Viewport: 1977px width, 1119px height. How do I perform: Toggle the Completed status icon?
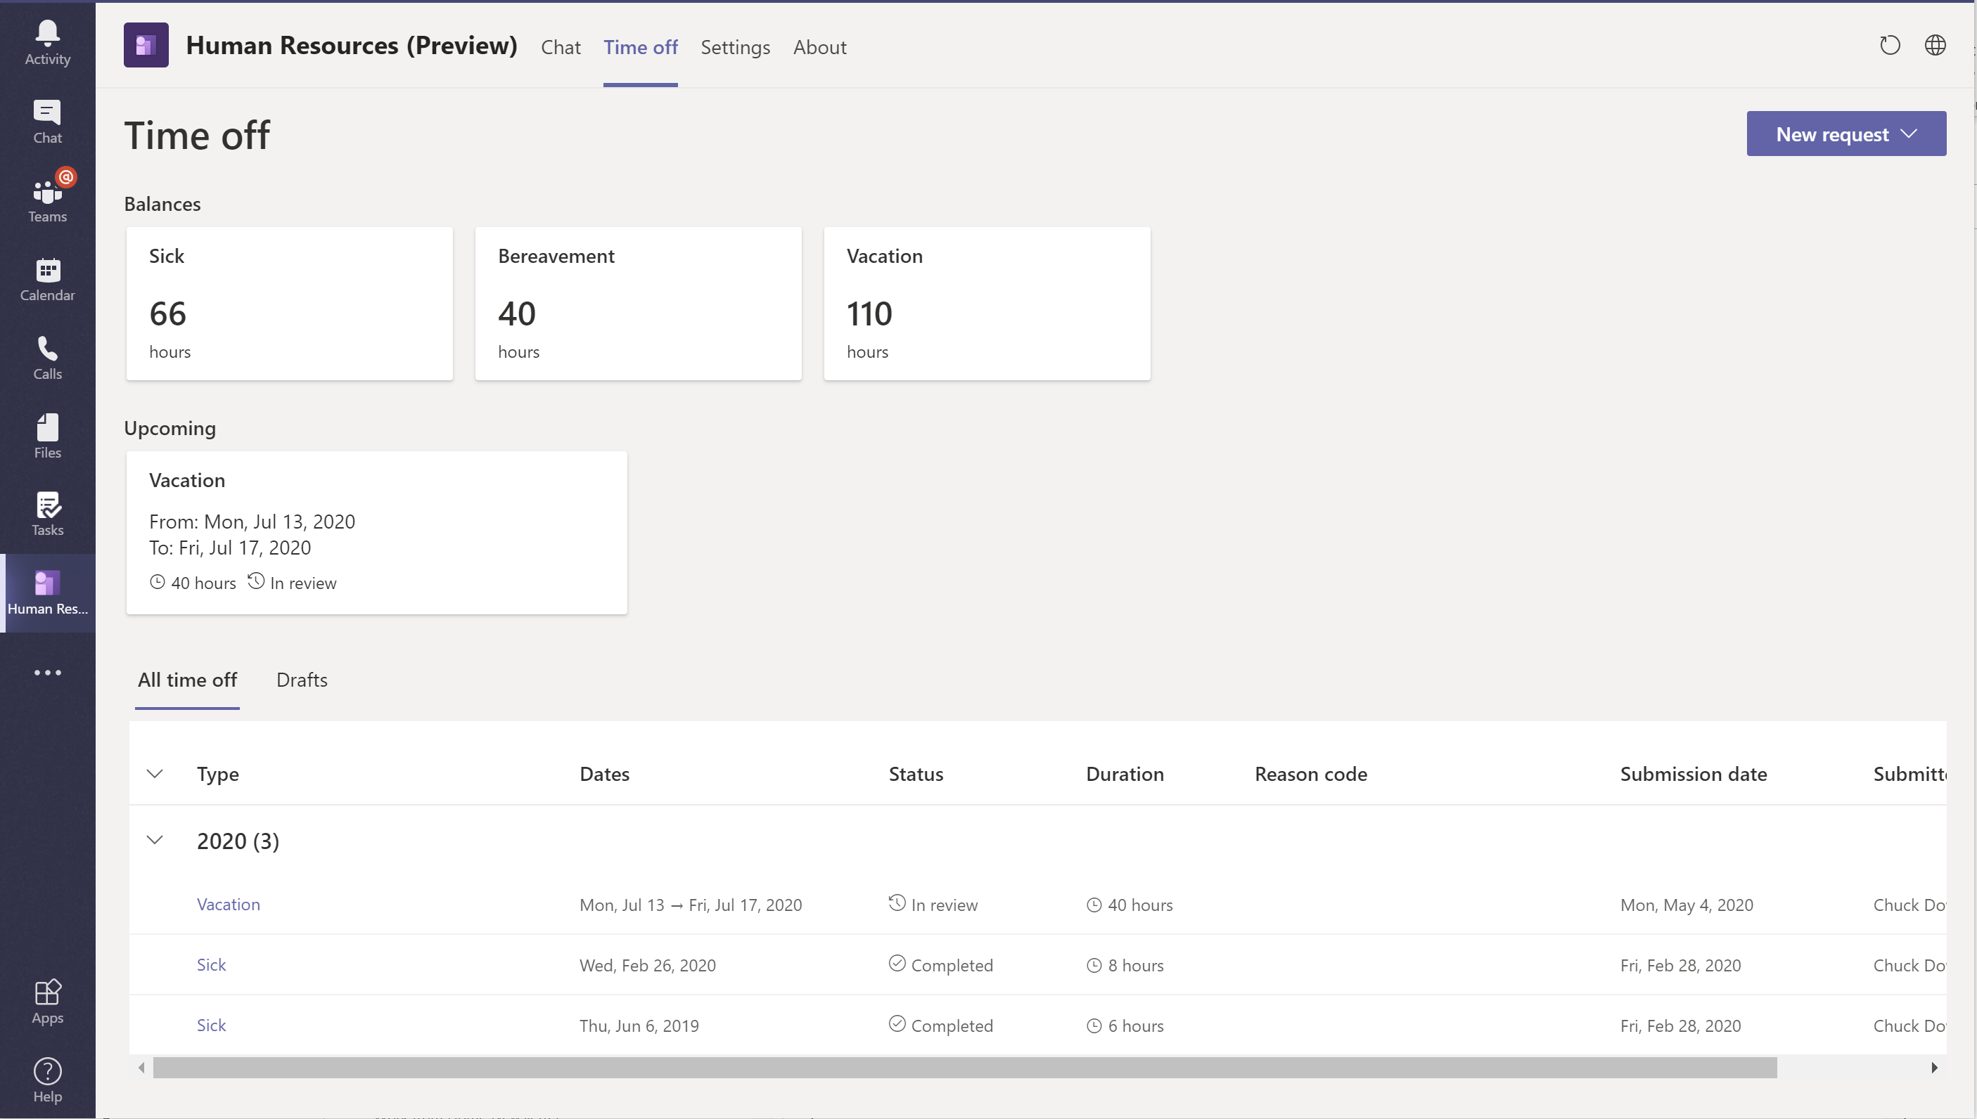pos(897,963)
